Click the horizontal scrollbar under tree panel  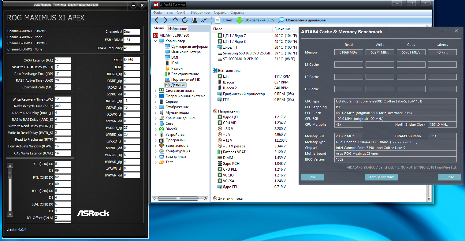click(x=177, y=198)
